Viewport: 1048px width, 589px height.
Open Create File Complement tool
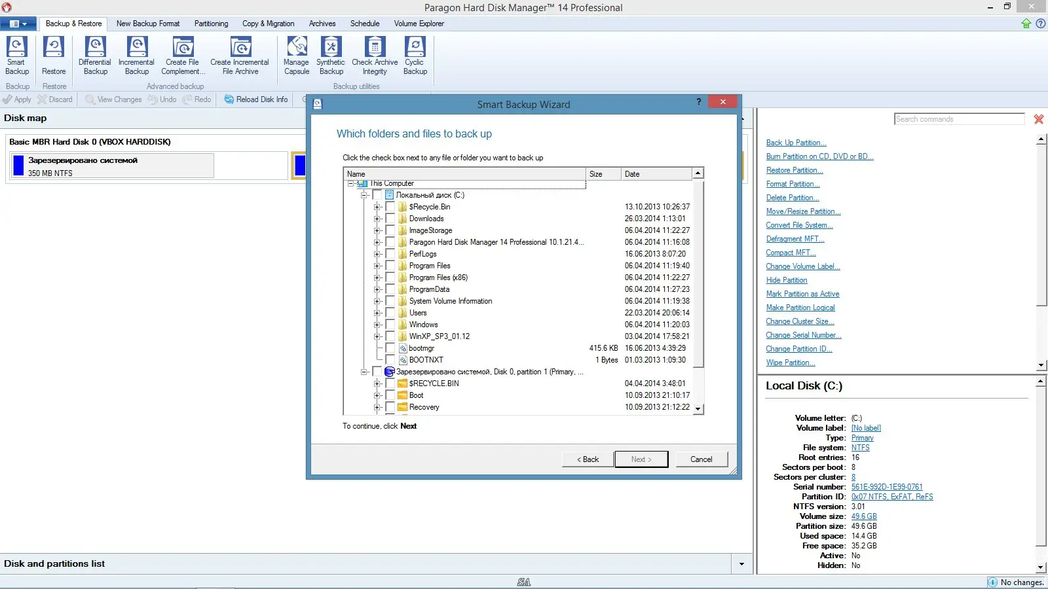(183, 56)
